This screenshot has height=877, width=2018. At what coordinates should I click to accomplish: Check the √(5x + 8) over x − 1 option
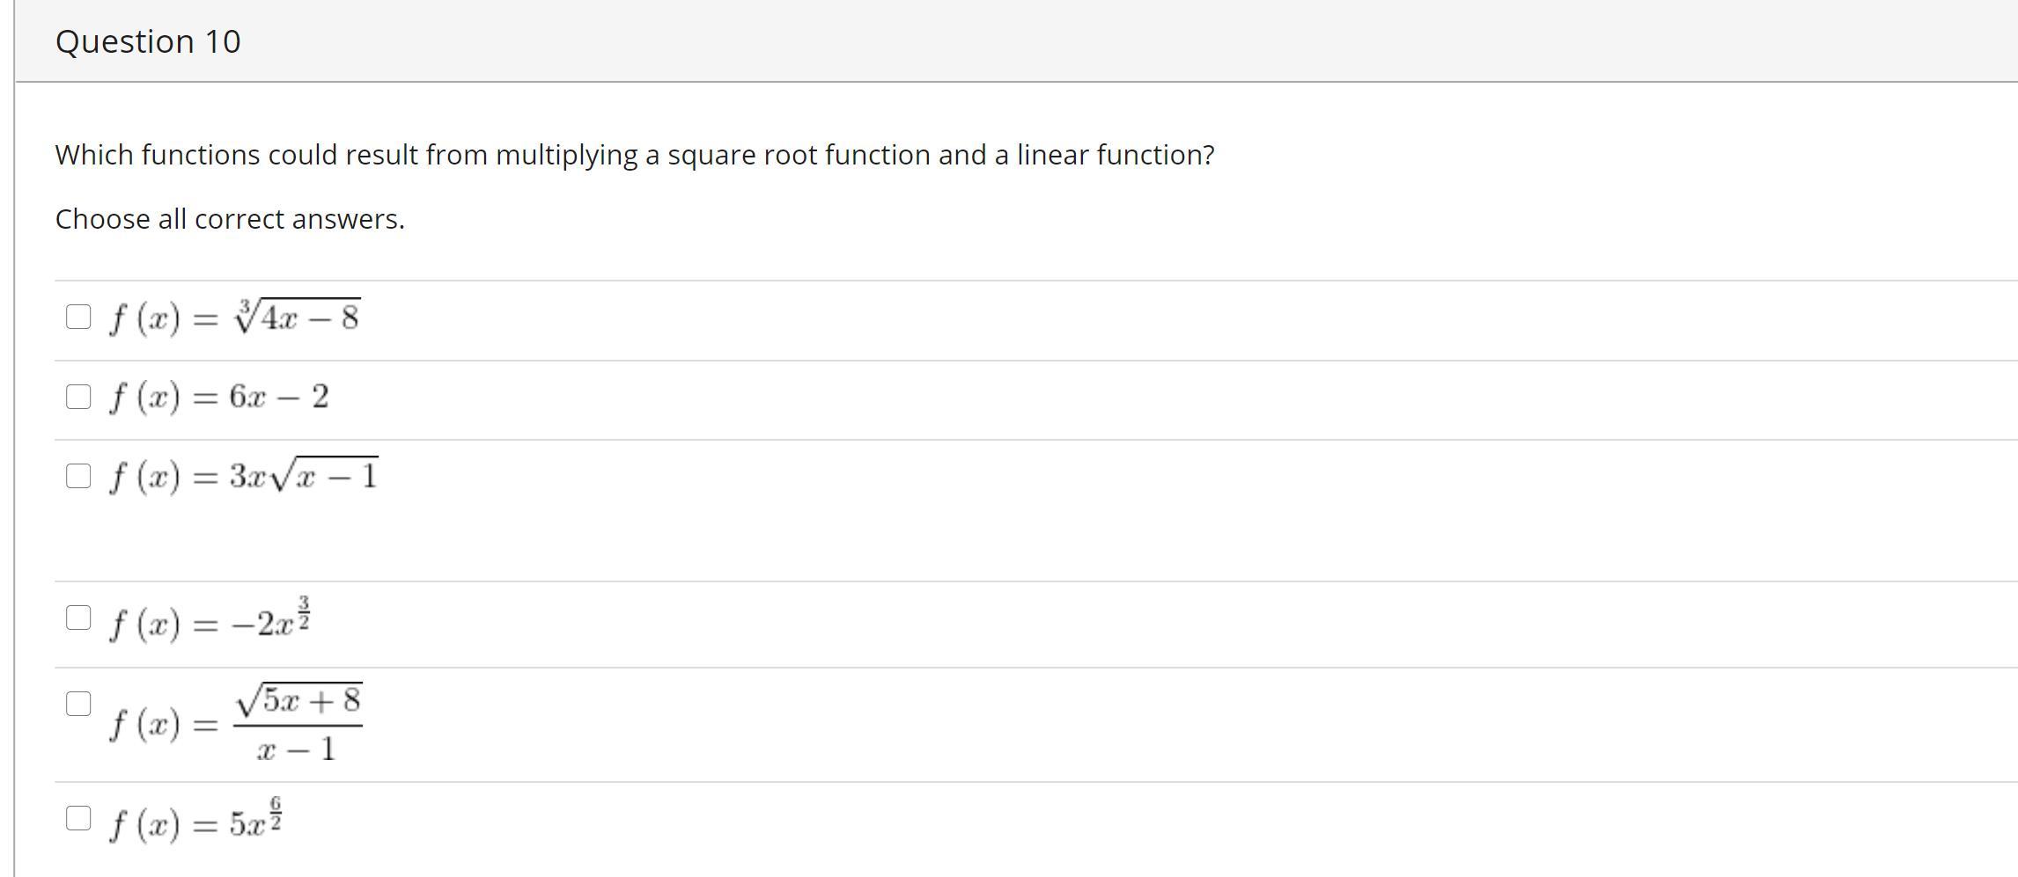[x=78, y=704]
